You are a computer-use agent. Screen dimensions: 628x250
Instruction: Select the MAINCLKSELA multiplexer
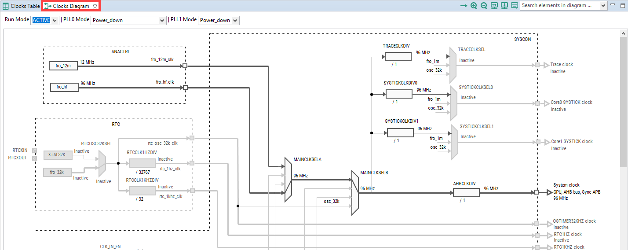click(288, 180)
